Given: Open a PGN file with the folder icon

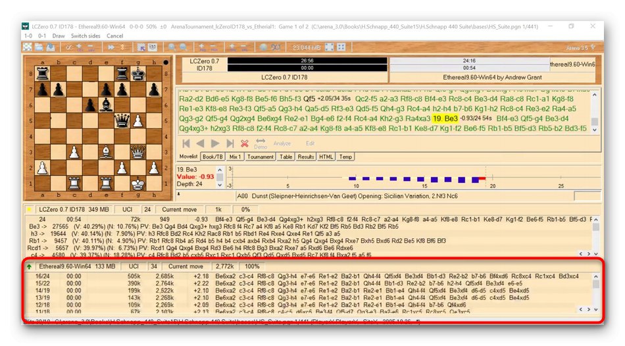Looking at the screenshot, I should 39,47.
